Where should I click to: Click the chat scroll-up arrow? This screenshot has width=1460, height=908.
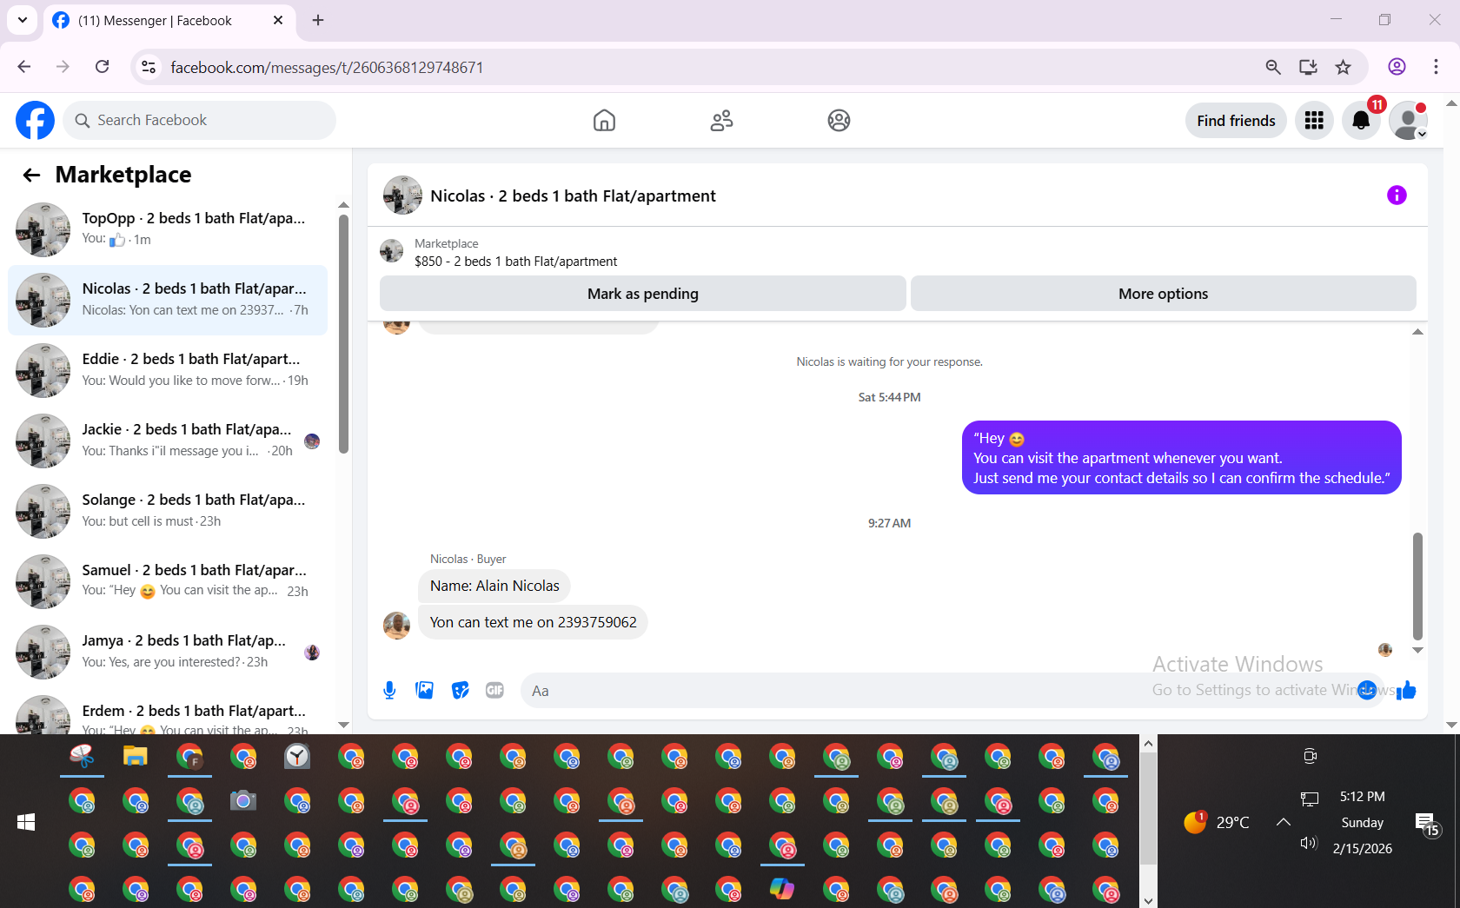[x=1417, y=332]
